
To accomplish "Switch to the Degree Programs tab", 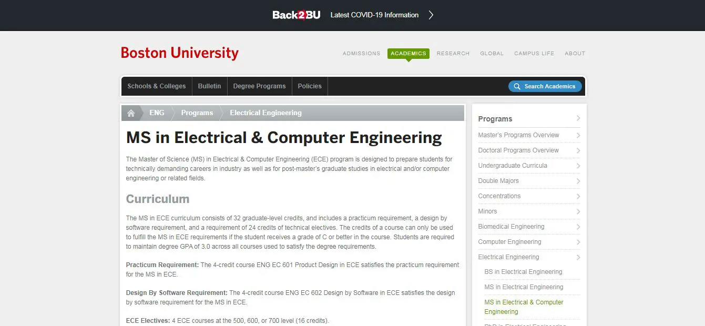I will (259, 86).
